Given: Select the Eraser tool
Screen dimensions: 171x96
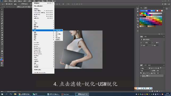Looking at the screenshot, I should click(x=2, y=33).
